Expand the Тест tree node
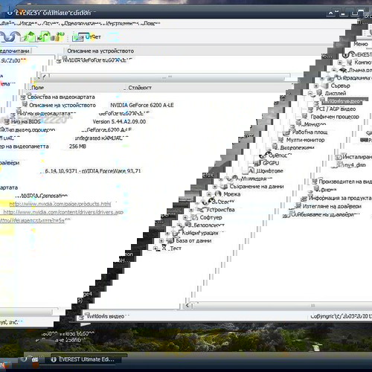The height and width of the screenshot is (372, 372). tap(155, 248)
